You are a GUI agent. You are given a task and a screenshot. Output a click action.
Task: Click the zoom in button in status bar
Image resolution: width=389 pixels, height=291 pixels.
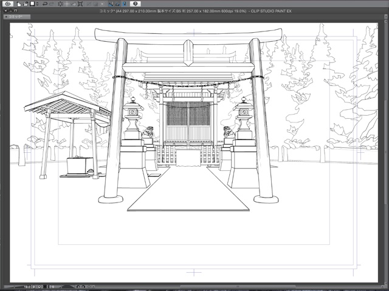tap(39, 287)
